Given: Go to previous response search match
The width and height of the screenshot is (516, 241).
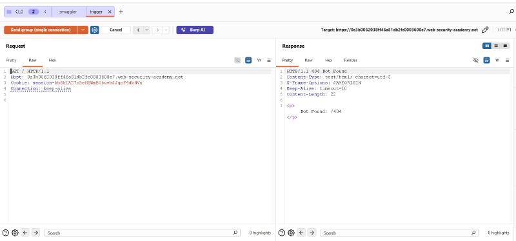Looking at the screenshot, I should click(x=301, y=233).
